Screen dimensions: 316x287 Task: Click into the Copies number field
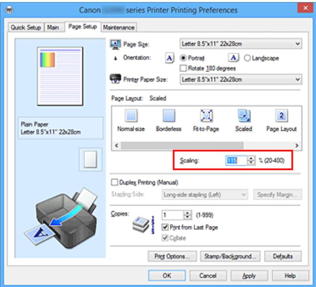[173, 215]
